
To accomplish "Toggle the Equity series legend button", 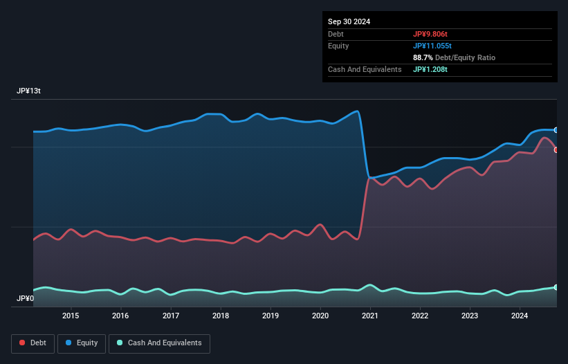I will coord(82,343).
